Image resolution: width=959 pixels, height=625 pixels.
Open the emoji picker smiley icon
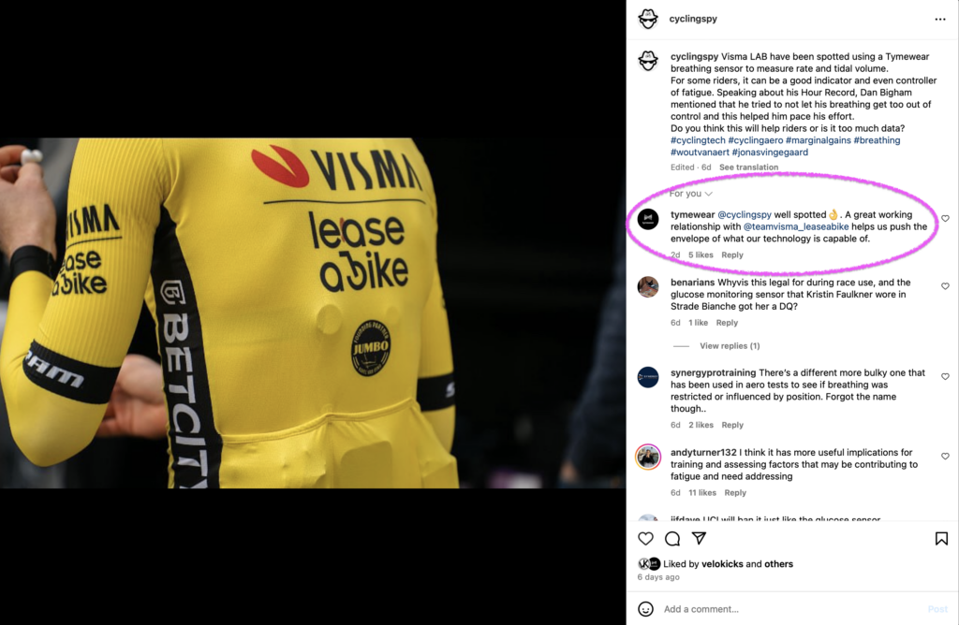[645, 608]
